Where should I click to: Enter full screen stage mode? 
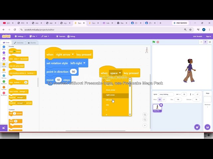210,42
